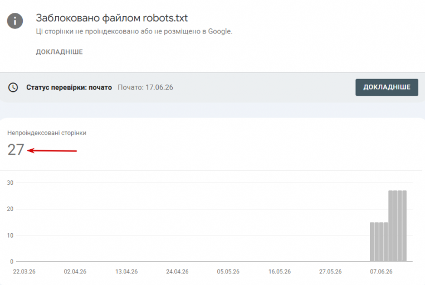
Task: Click the description about pages not indexed in Google
Action: [134, 31]
